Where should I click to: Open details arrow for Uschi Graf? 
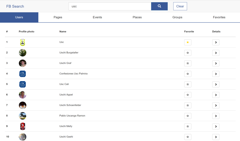click(216, 63)
